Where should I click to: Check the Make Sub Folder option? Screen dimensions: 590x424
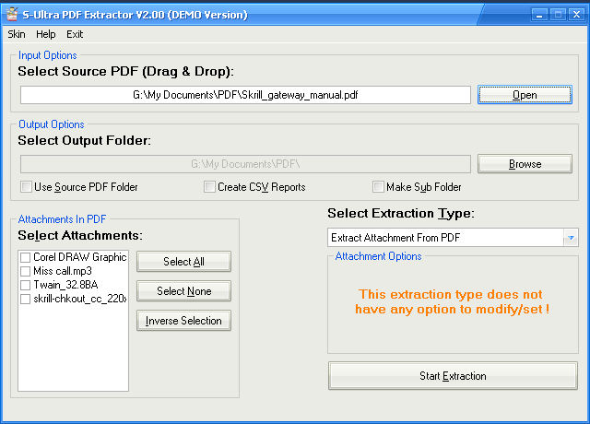pos(378,187)
